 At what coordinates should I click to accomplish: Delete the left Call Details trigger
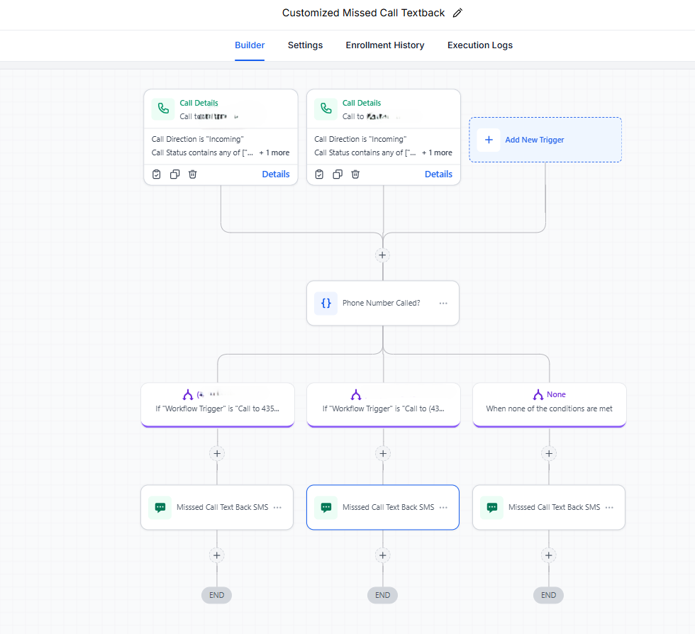(192, 174)
